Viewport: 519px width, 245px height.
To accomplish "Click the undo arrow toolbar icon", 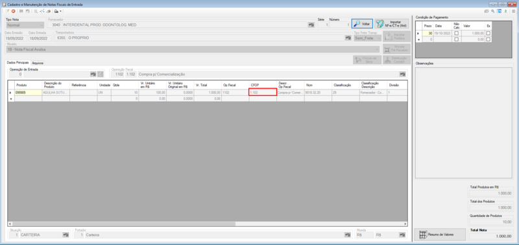I will [27, 11].
